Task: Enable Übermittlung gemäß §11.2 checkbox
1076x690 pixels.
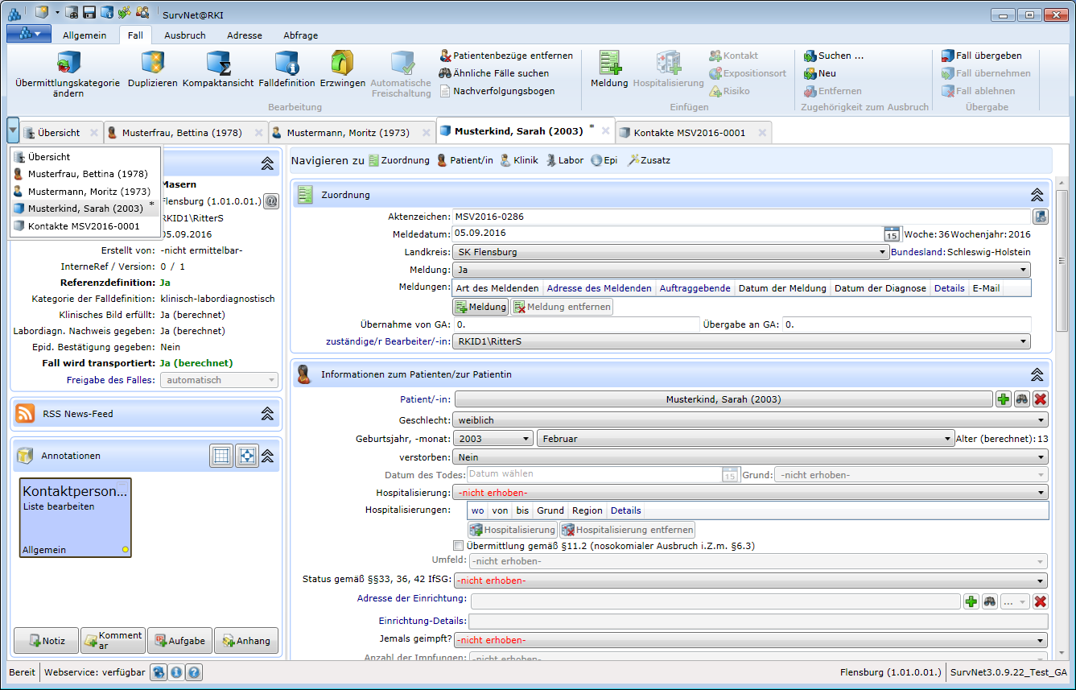Action: tap(458, 546)
